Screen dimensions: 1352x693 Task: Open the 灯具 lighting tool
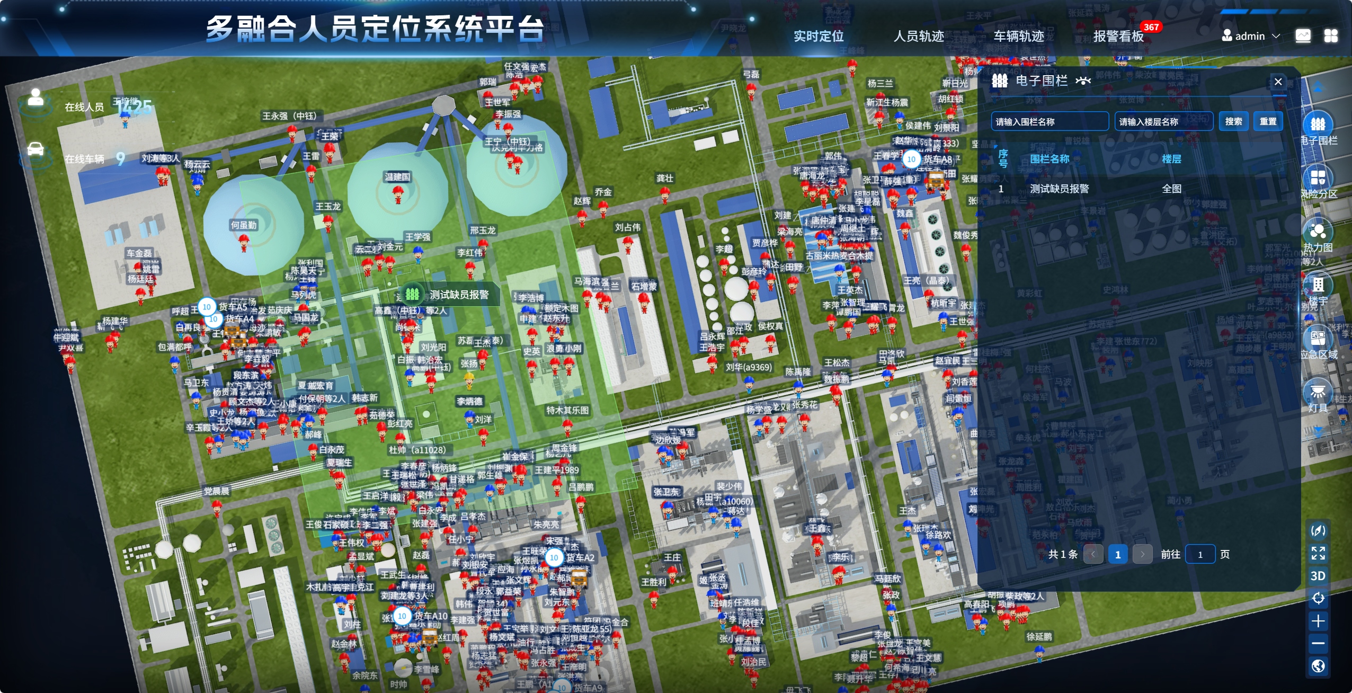click(1318, 392)
